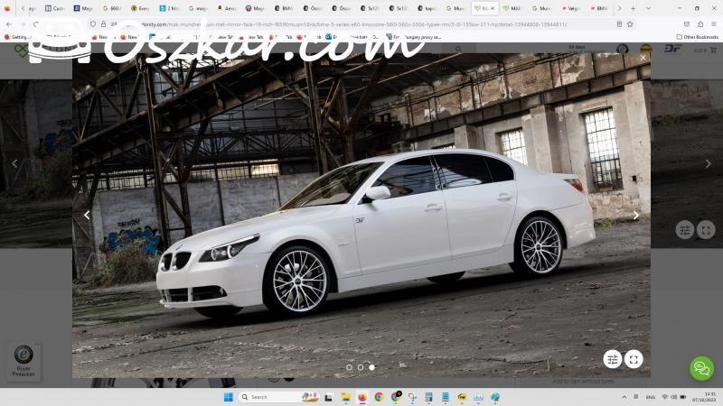The height and width of the screenshot is (406, 723).
Task: Click Add to cart without tyres
Action: [583, 381]
